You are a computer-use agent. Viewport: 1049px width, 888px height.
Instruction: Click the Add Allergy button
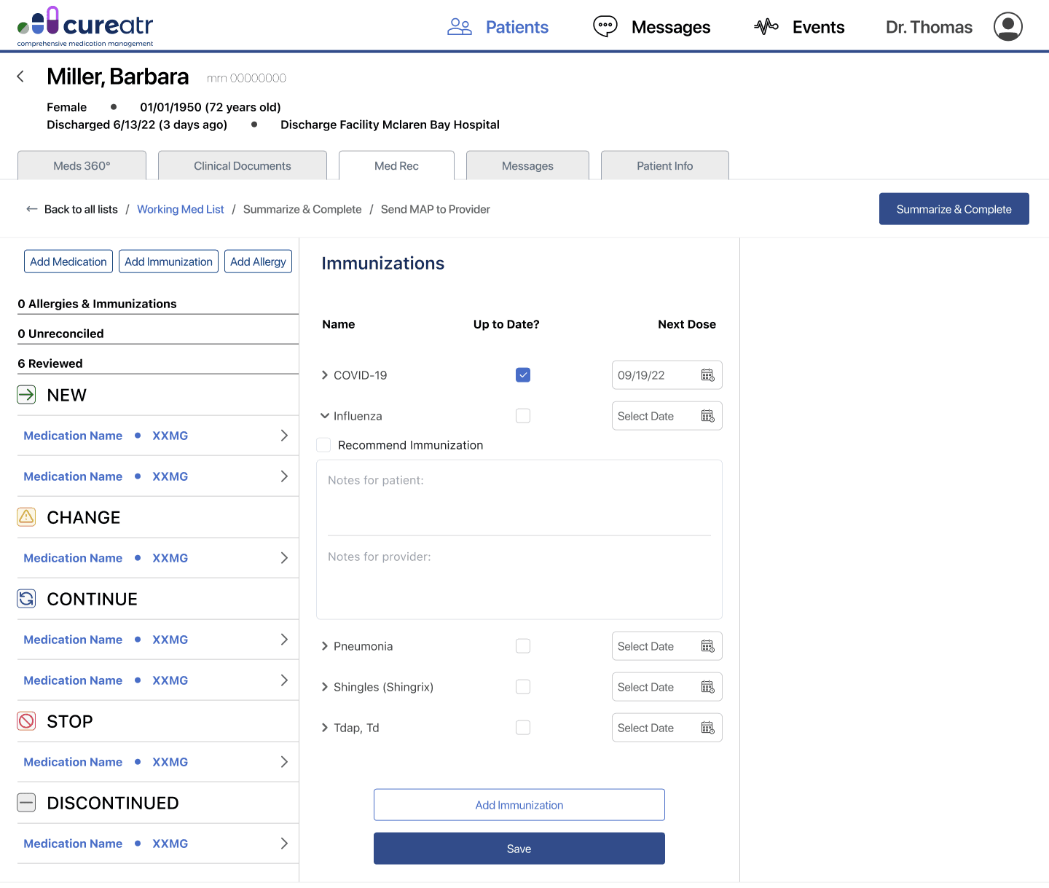click(x=258, y=262)
